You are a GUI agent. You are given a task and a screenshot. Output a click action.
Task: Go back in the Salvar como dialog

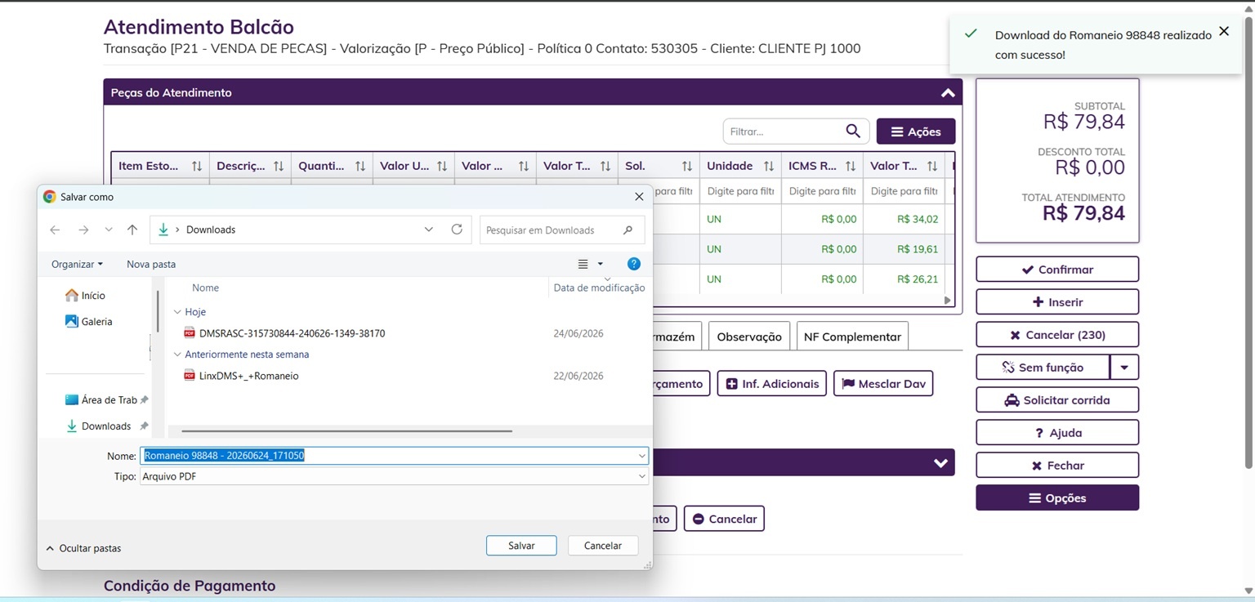55,230
